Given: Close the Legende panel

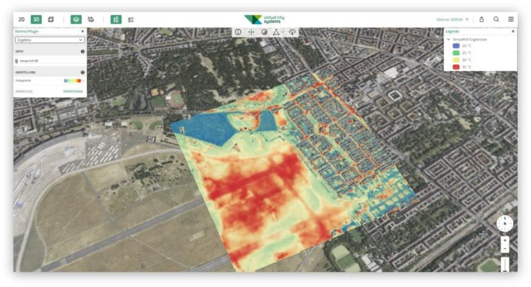Looking at the screenshot, I should tap(513, 31).
